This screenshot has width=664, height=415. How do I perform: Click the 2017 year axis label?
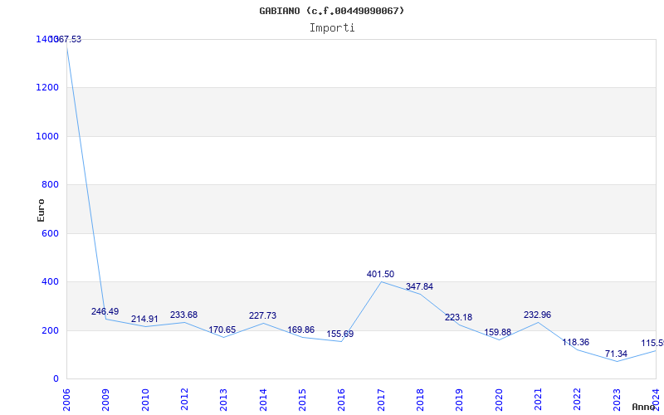coord(381,399)
